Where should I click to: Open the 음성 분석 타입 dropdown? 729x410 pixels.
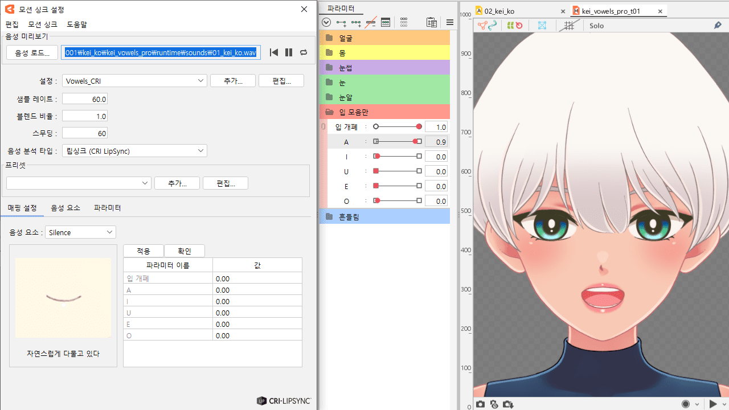click(134, 151)
